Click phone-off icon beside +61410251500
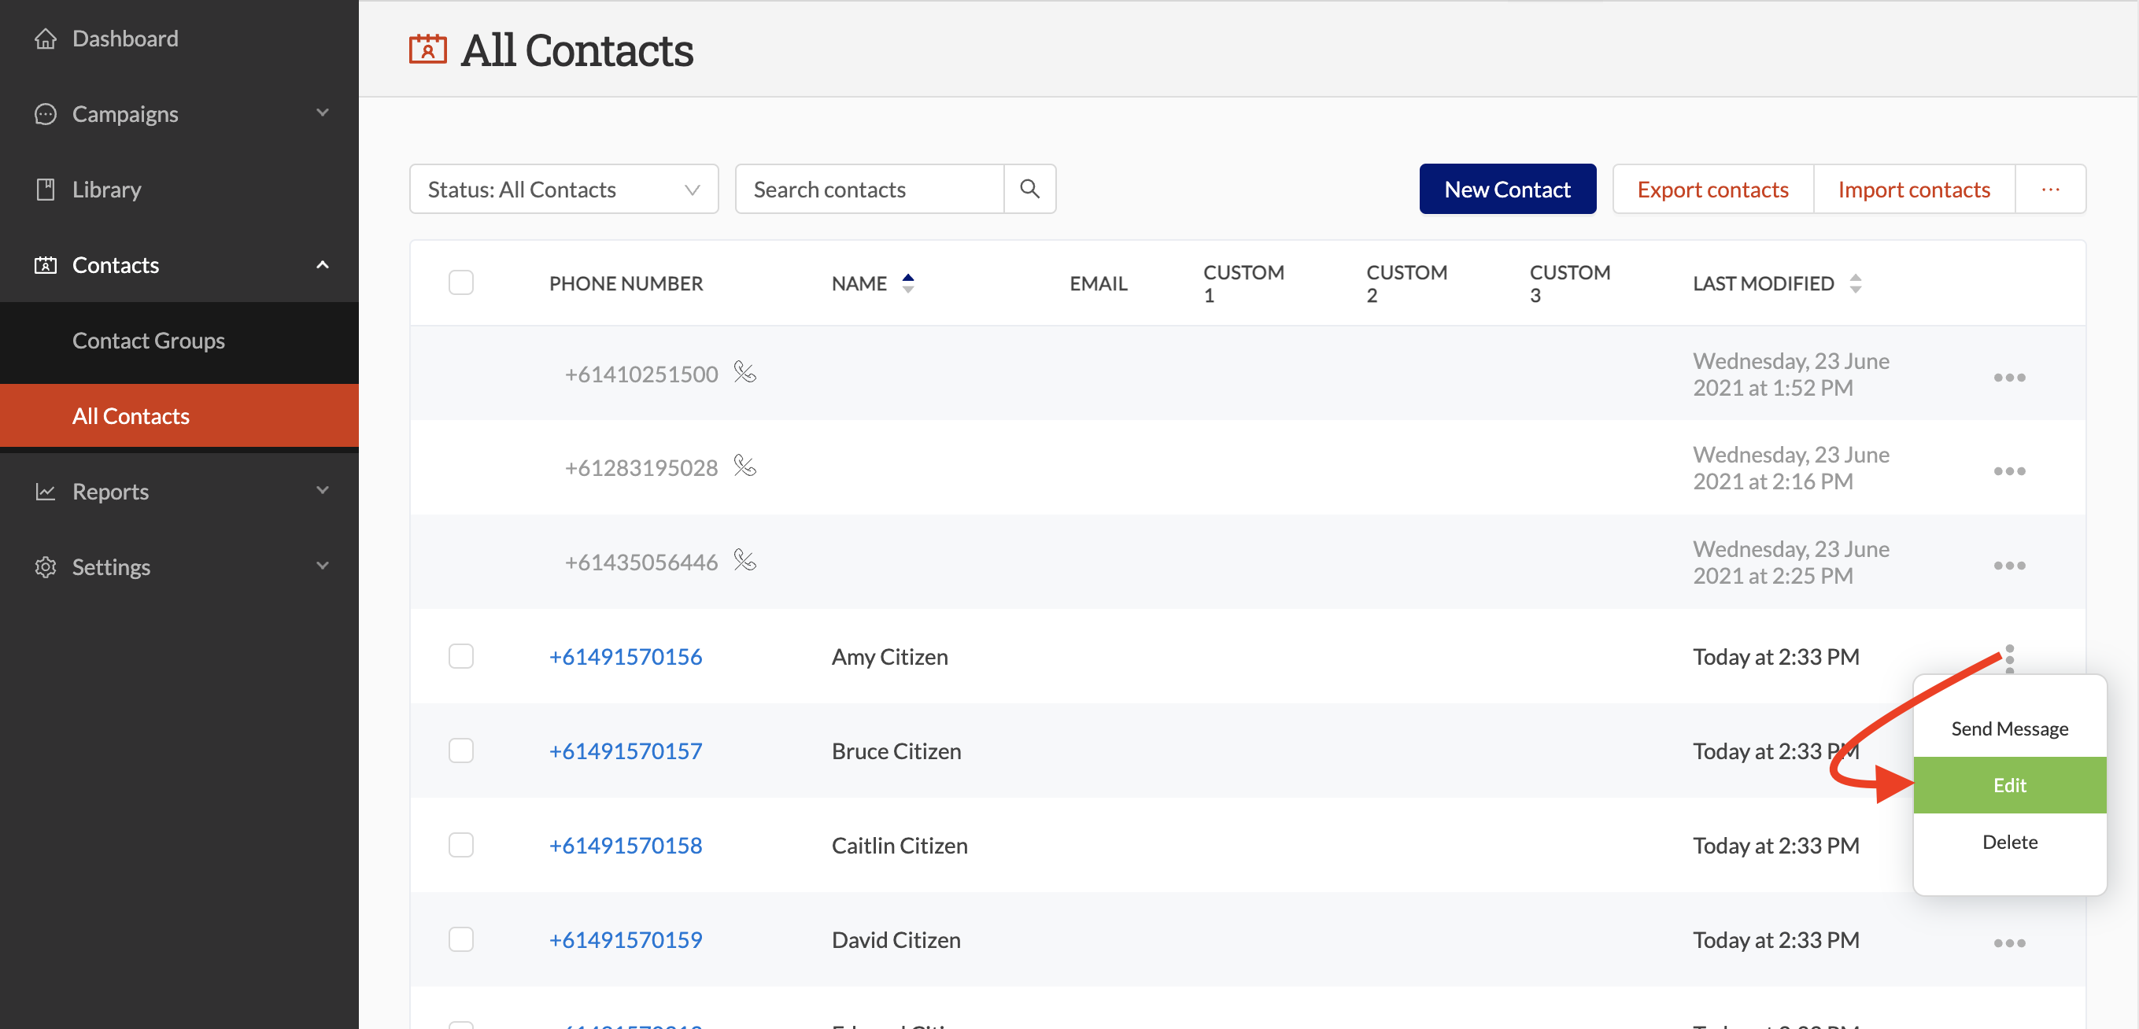Screen dimensions: 2139x1029 tap(744, 373)
